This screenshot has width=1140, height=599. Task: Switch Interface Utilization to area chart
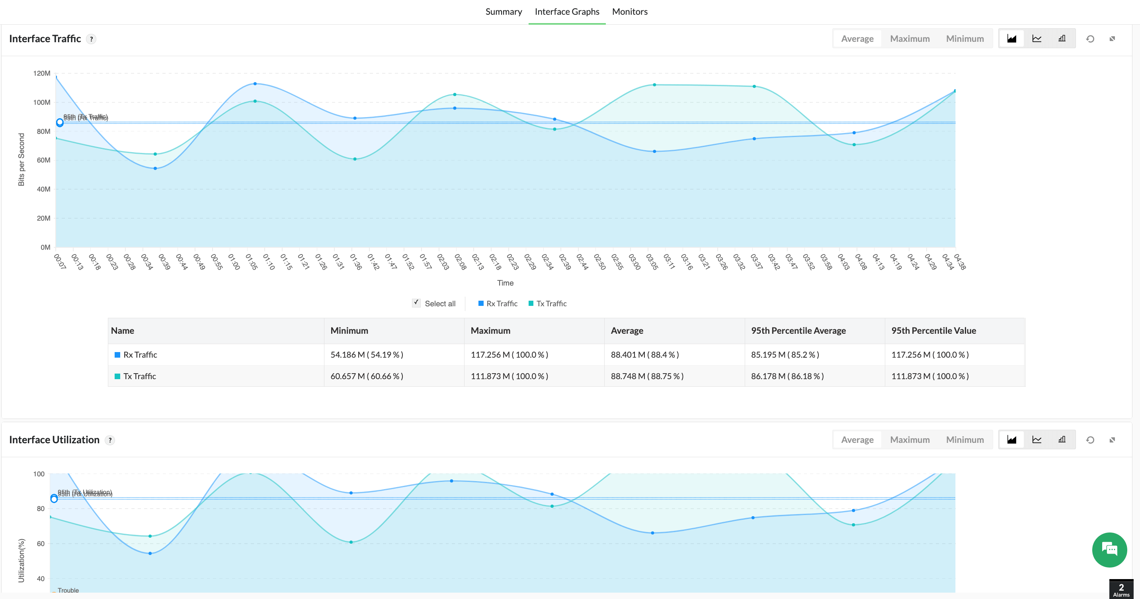click(x=1012, y=440)
